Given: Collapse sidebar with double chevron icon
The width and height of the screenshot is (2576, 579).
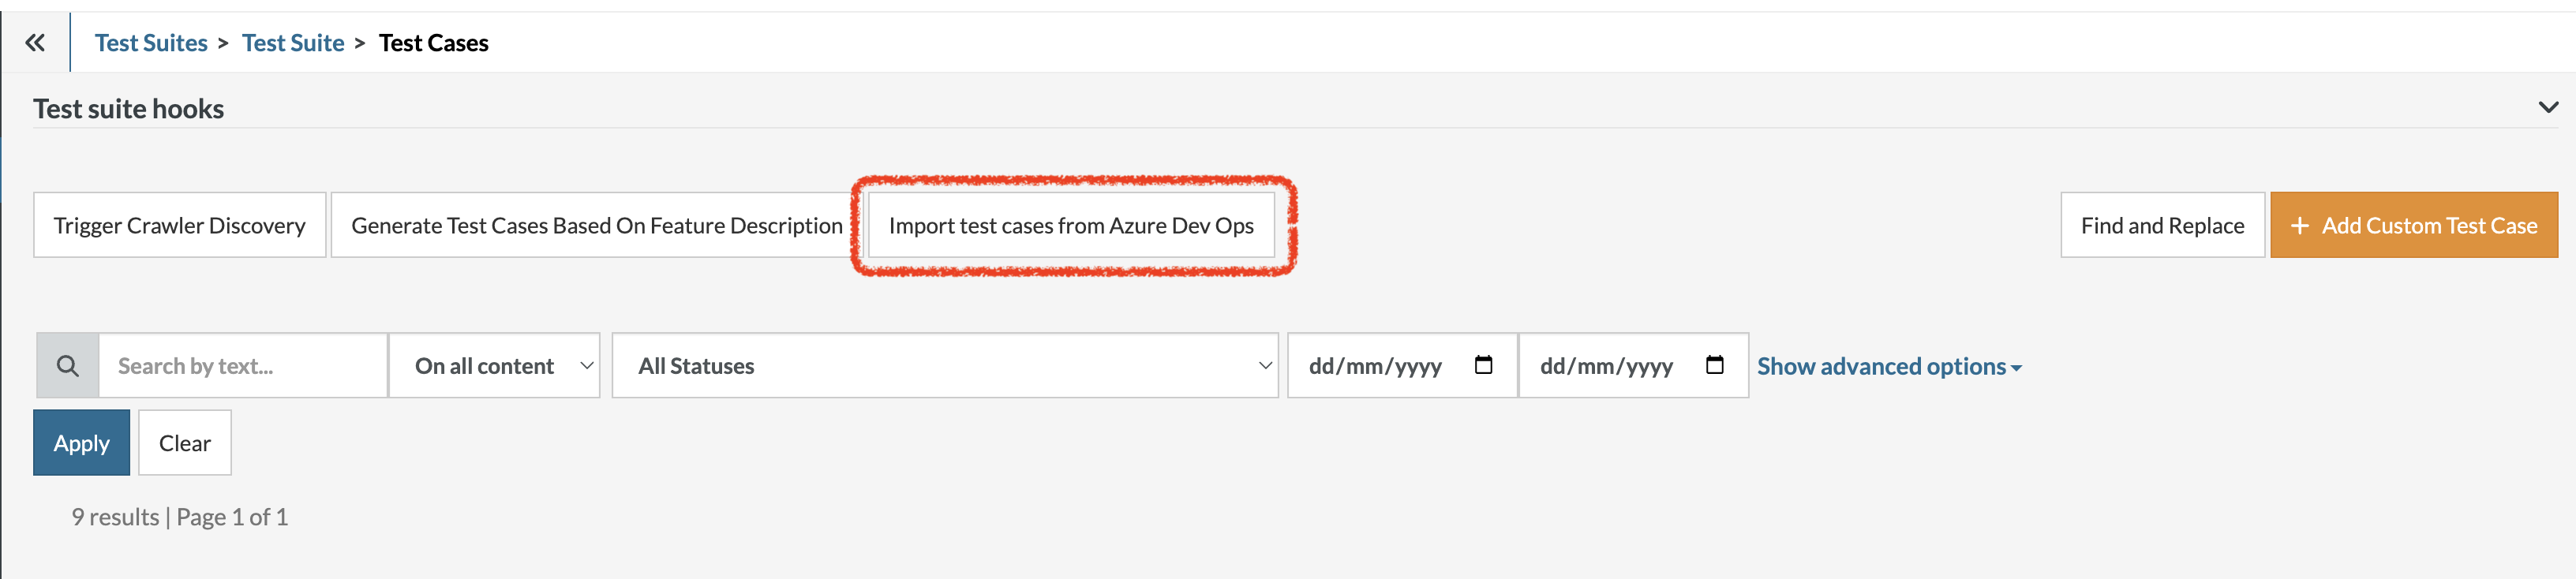Looking at the screenshot, I should [35, 43].
